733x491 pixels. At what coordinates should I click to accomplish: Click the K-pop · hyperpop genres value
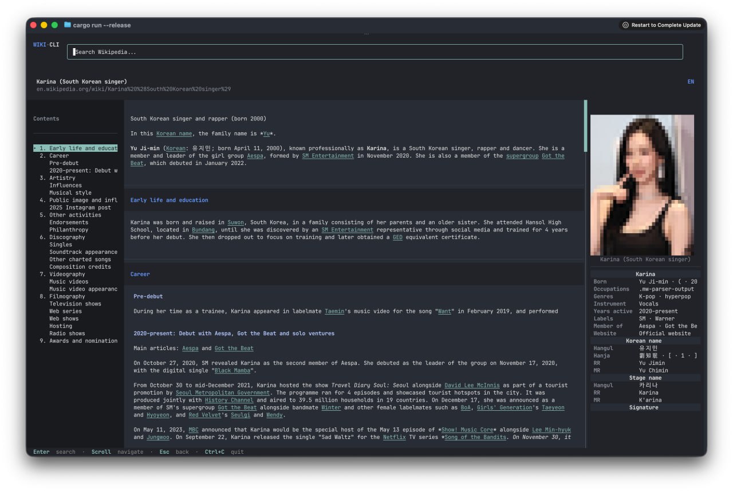point(665,297)
